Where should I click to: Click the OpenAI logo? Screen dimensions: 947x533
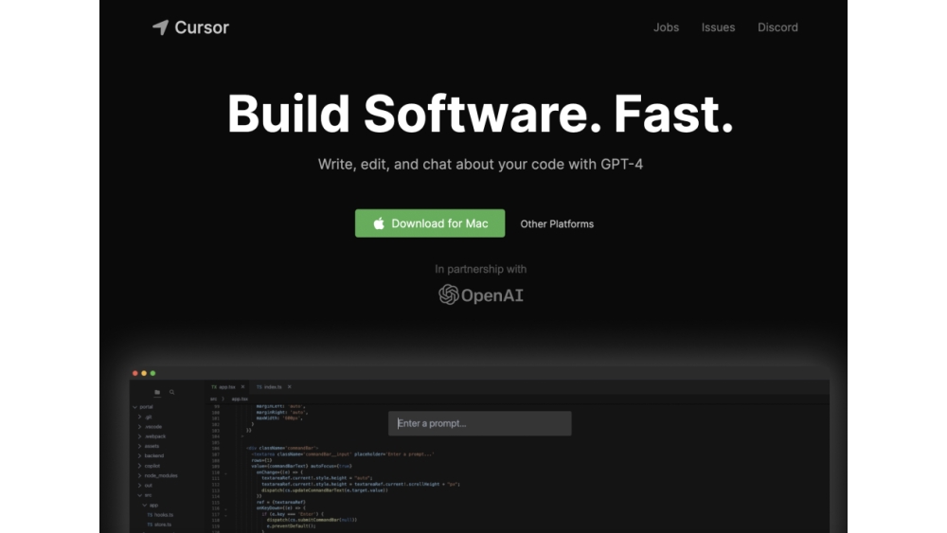pos(480,295)
